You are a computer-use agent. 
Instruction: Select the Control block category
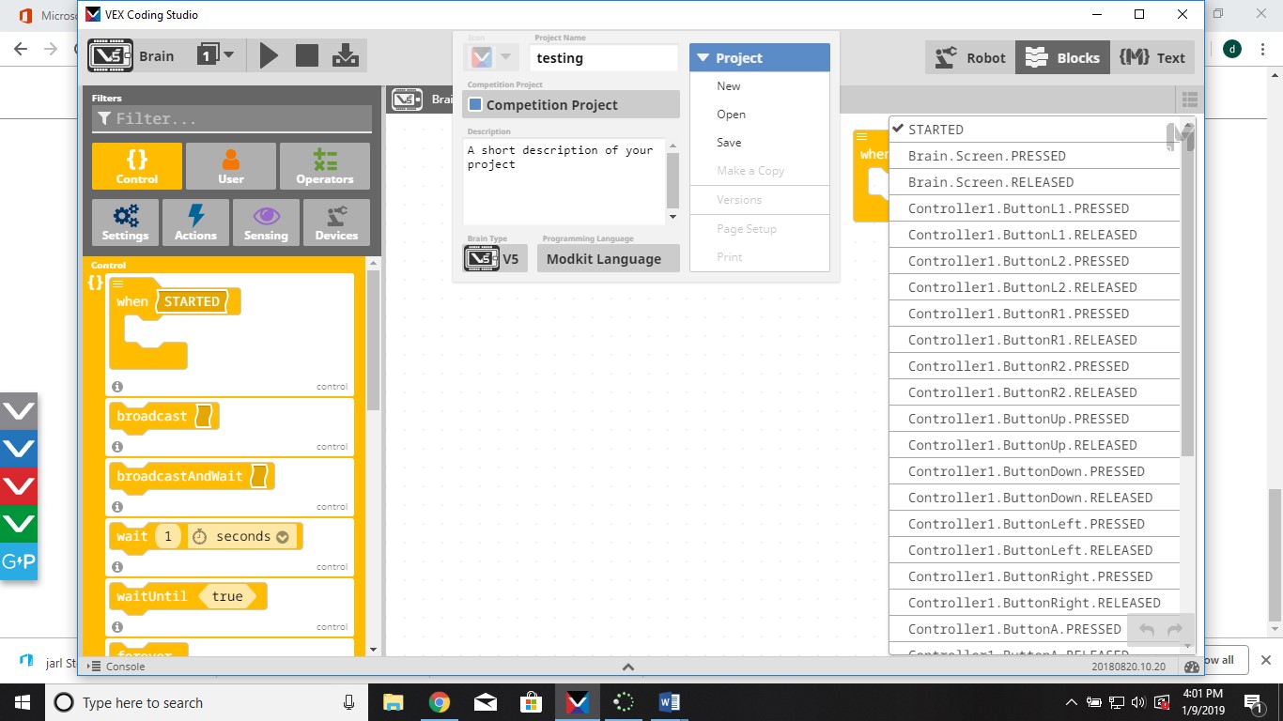coord(136,165)
